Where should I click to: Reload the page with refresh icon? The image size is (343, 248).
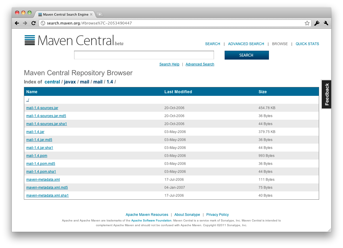click(33, 23)
